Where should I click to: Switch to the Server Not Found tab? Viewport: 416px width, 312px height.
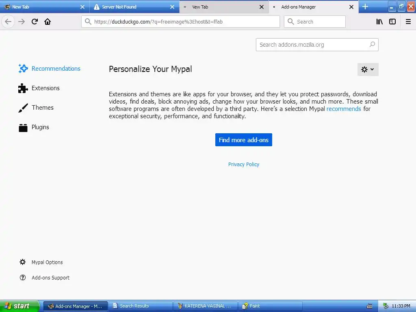134,7
